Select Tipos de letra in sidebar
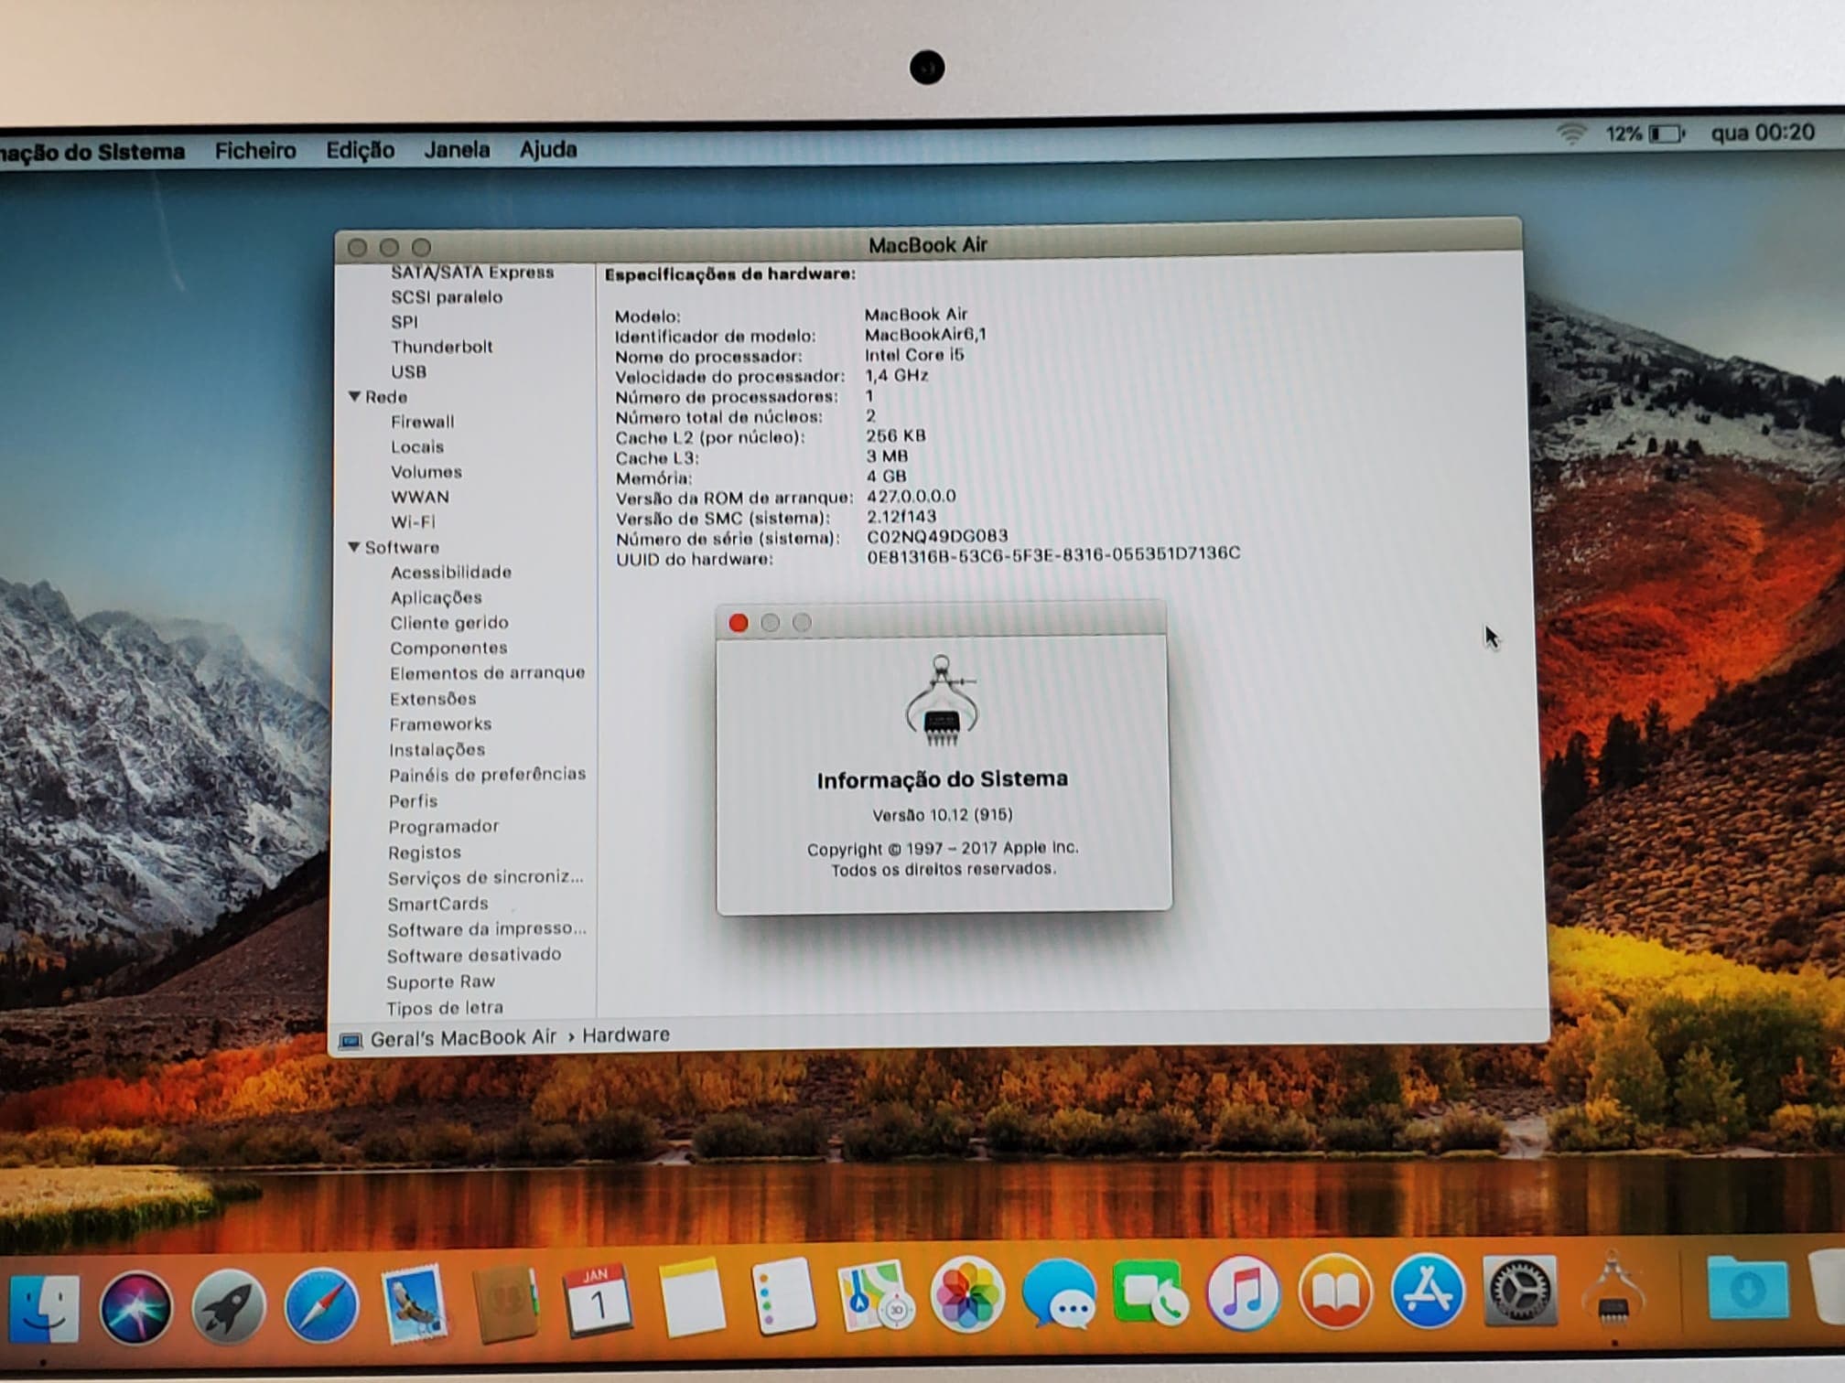 (x=445, y=1008)
